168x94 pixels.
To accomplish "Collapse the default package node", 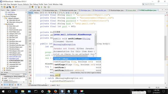I will tap(4, 19).
